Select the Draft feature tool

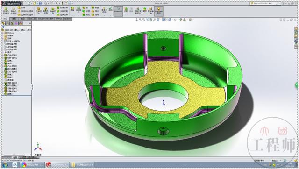(86, 11)
